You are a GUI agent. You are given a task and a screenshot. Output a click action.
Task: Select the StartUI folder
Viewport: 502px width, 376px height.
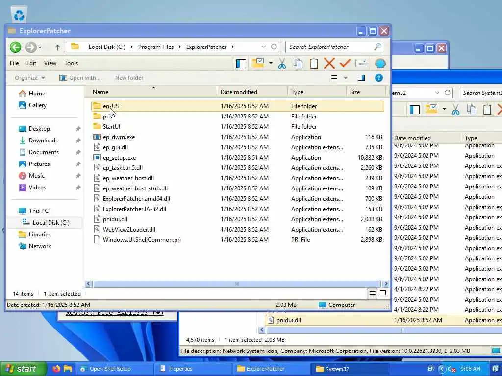click(x=238, y=127)
